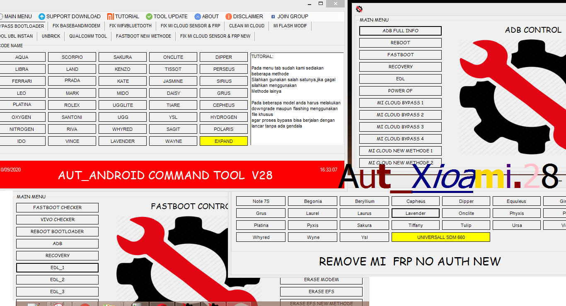The height and width of the screenshot is (306, 566).
Task: Switch to FIX BASEBAND/MODEM tab
Action: click(x=76, y=26)
